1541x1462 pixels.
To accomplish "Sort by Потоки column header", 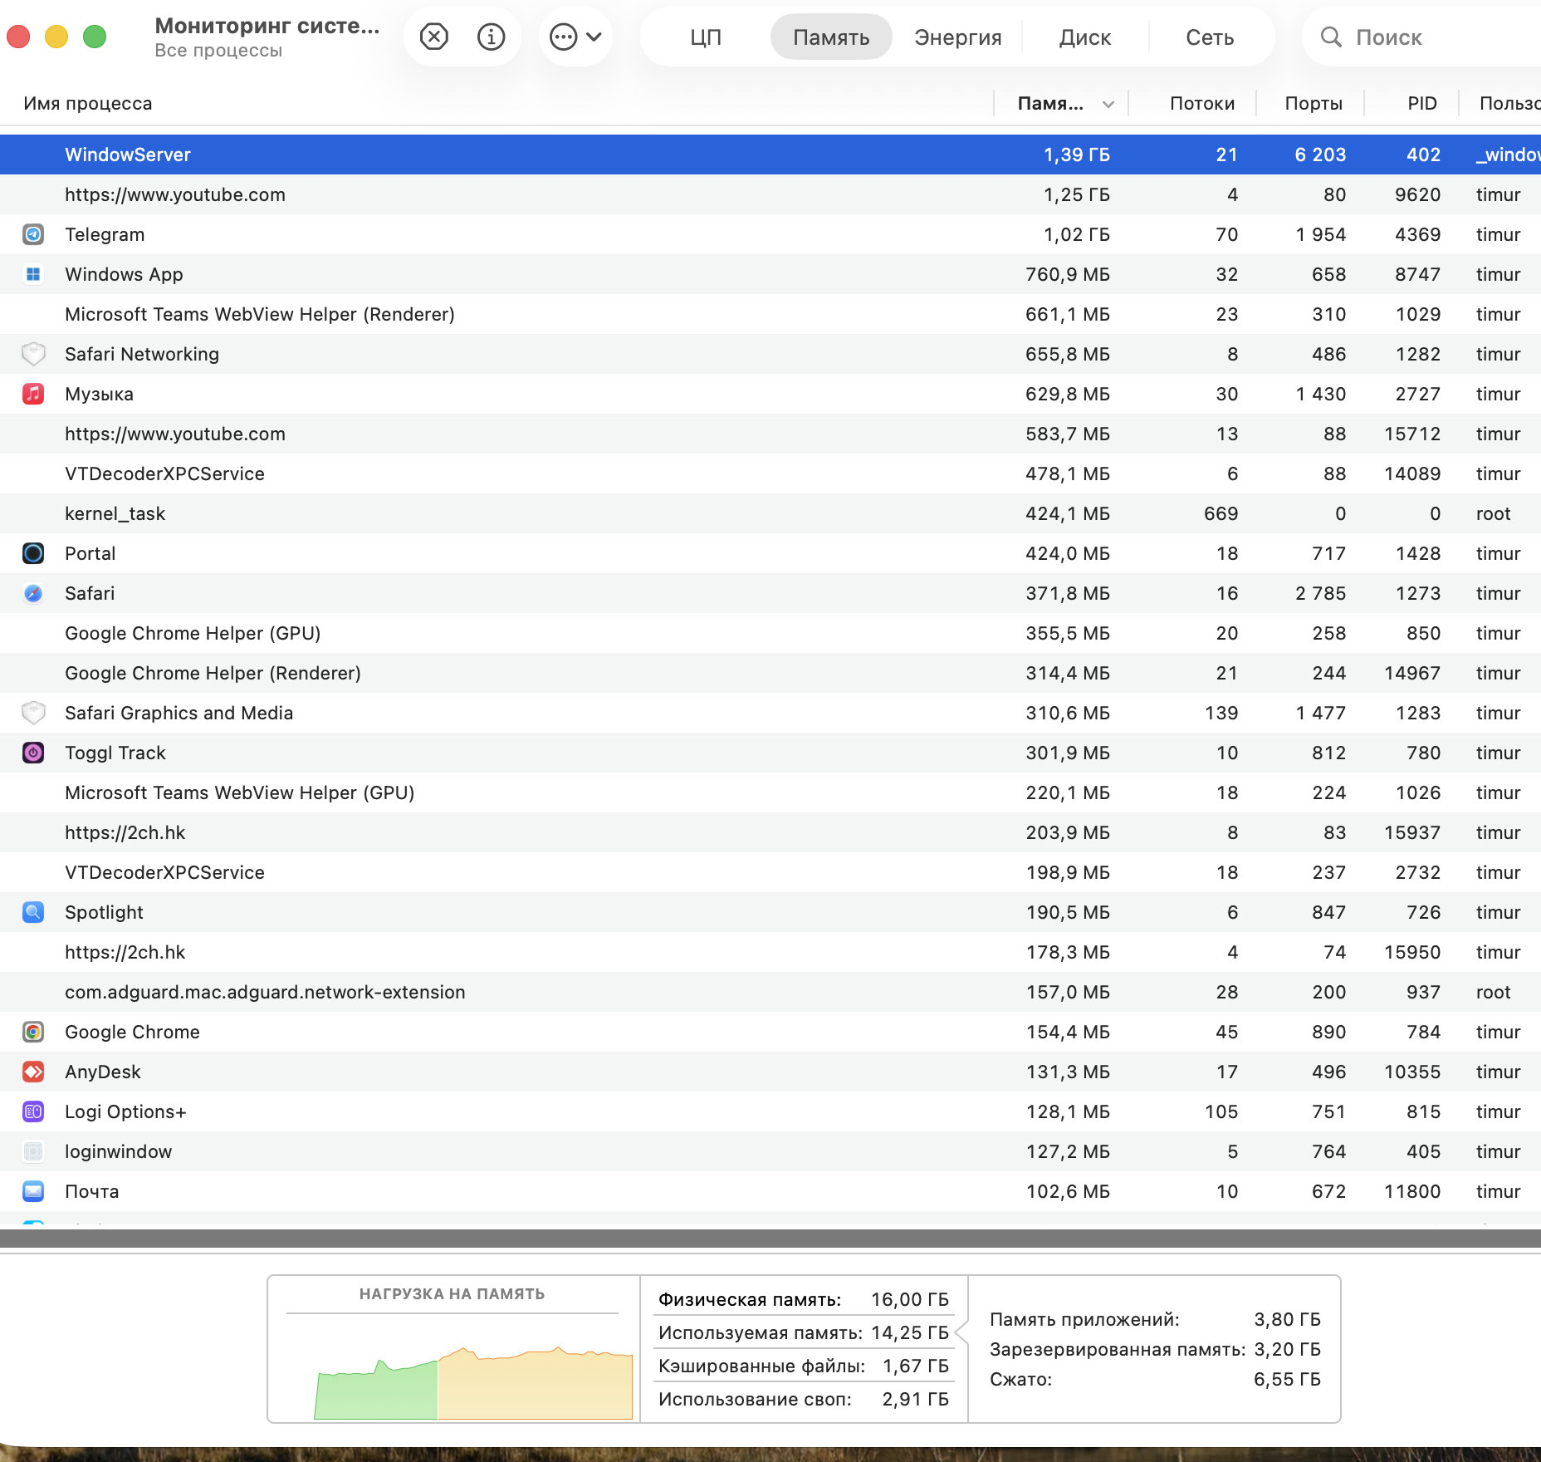I will [1201, 104].
